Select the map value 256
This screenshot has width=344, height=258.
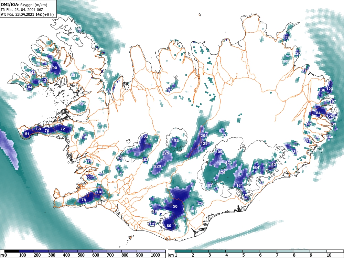201,203
